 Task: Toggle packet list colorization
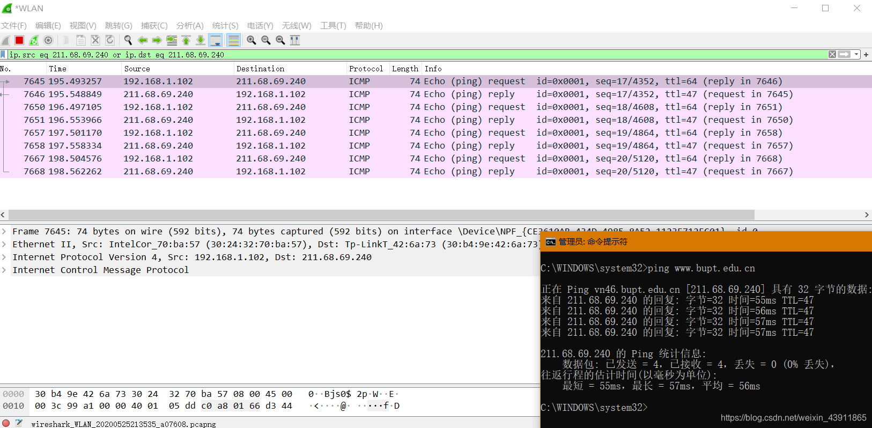point(233,40)
